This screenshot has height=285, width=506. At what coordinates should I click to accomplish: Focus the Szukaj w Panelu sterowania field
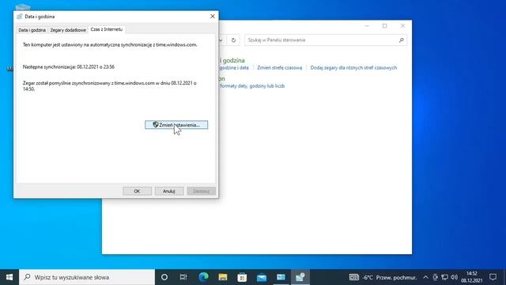326,40
